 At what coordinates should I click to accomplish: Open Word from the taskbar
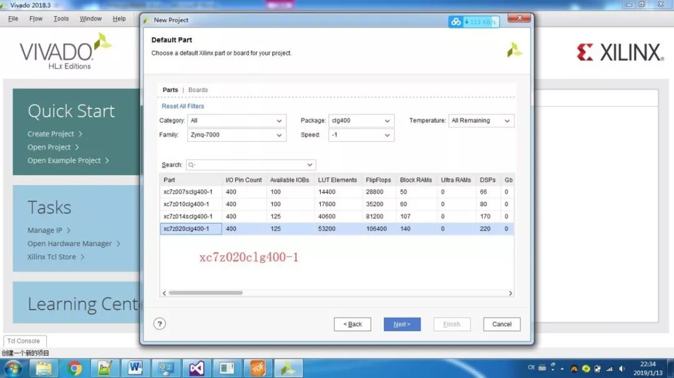pyautogui.click(x=135, y=369)
